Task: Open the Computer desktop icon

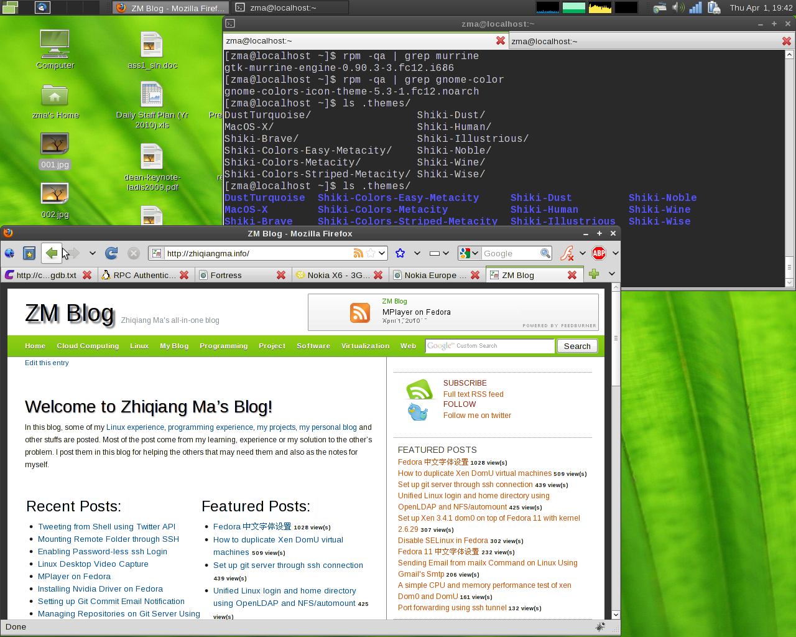Action: click(x=55, y=49)
